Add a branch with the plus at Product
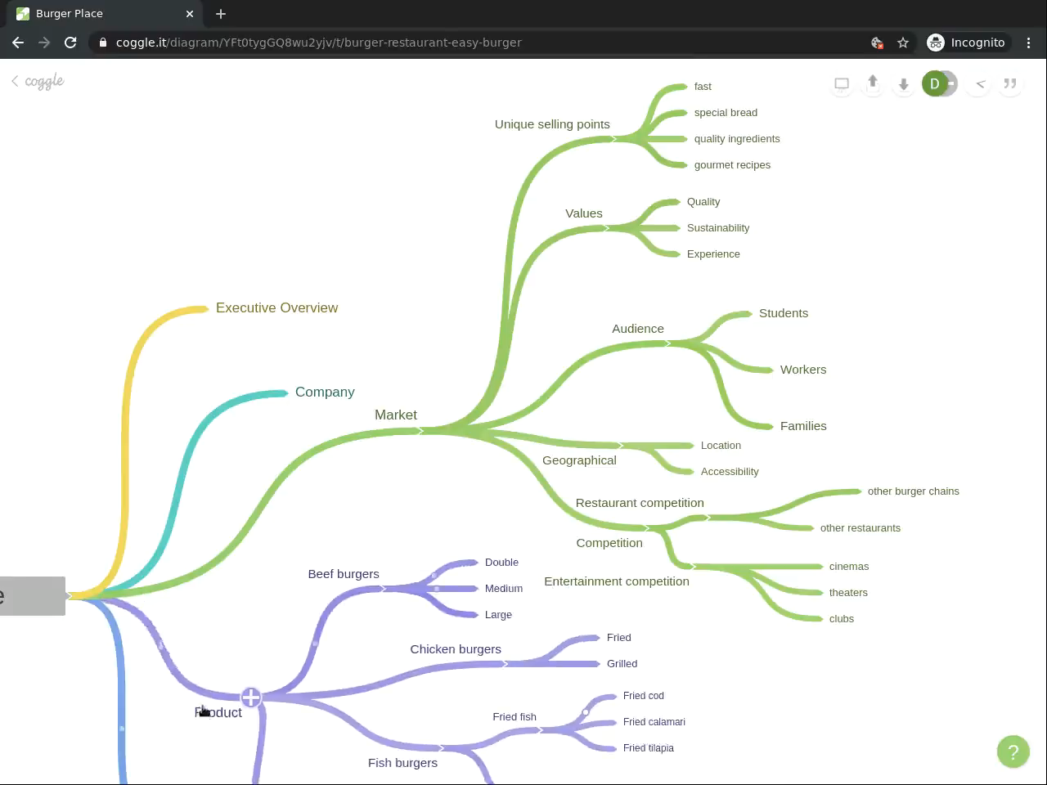 [251, 698]
